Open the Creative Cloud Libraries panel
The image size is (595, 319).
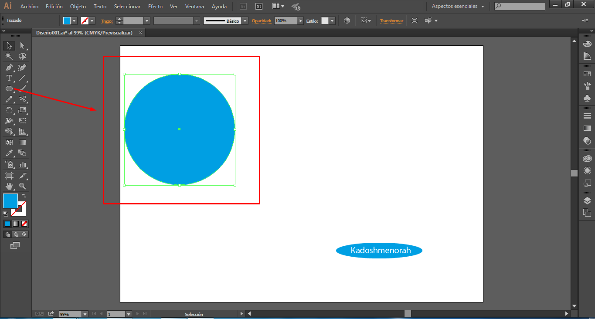(x=587, y=159)
